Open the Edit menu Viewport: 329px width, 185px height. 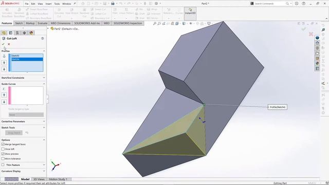[33, 4]
